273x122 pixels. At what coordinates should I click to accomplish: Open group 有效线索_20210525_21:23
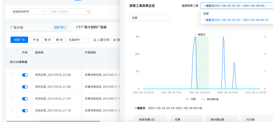(x=53, y=99)
